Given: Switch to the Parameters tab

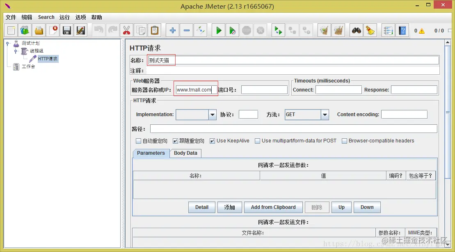Looking at the screenshot, I should [x=151, y=153].
